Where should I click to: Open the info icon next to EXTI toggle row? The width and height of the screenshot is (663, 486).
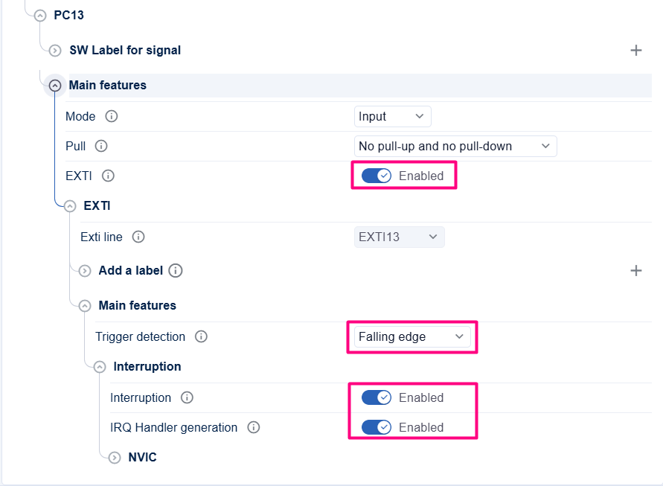coord(108,176)
